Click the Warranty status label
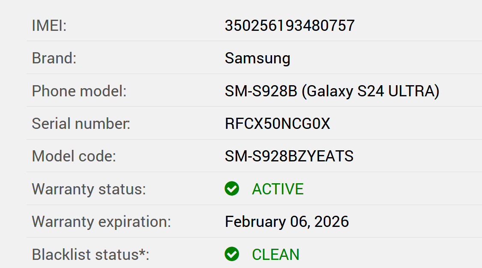The image size is (482, 268). (89, 189)
